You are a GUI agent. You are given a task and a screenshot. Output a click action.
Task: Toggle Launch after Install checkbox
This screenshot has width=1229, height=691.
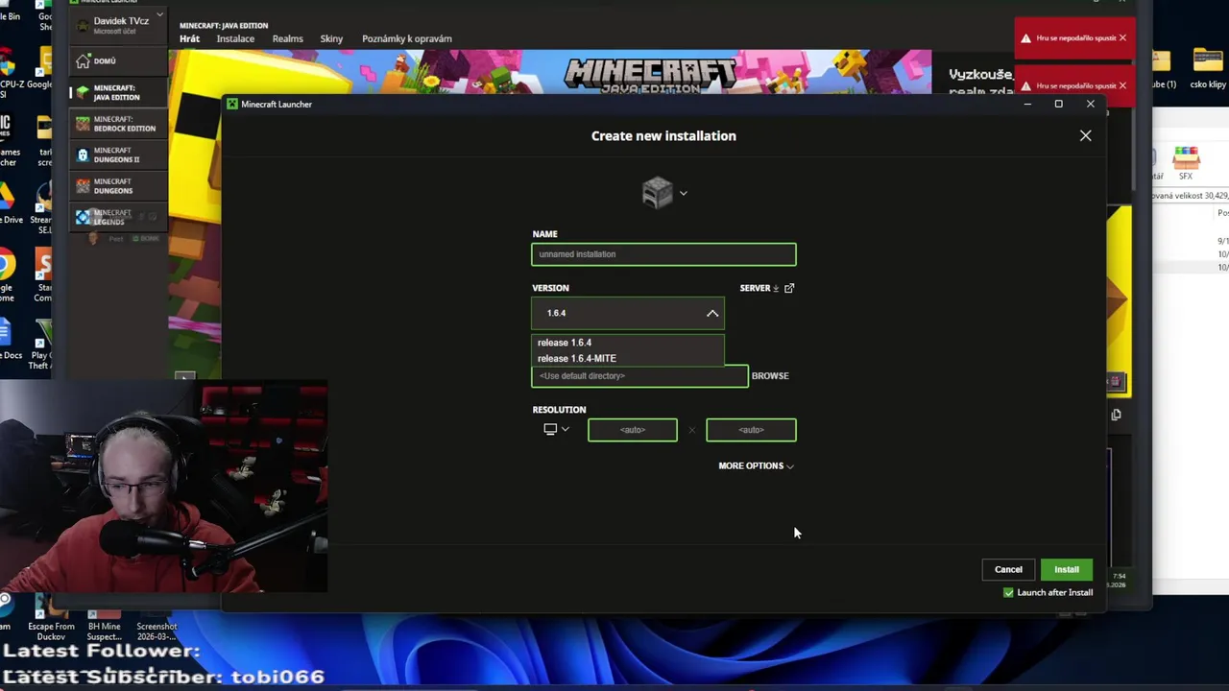click(x=1008, y=593)
